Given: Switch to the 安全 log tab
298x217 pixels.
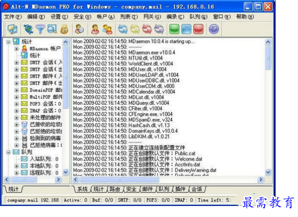Looking at the screenshot, I should (131, 189).
